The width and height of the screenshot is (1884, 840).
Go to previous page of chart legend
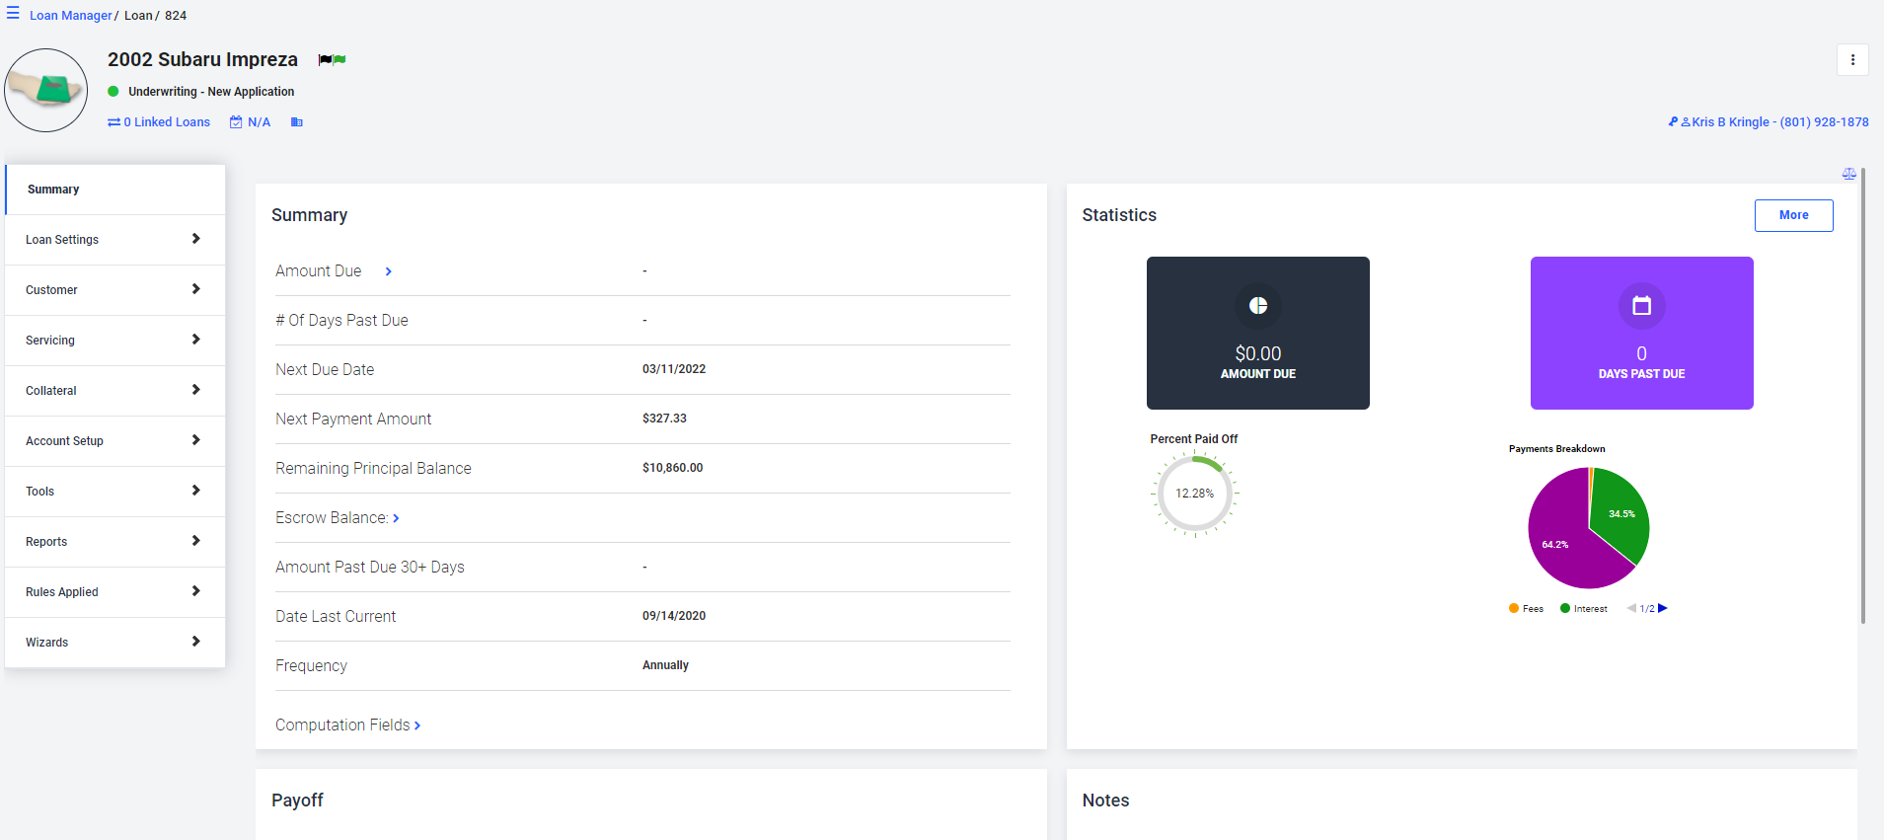(1631, 608)
